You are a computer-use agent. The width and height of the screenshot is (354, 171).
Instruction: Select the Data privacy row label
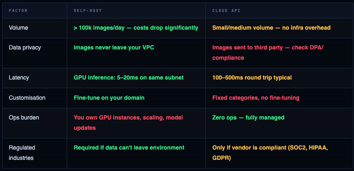[25, 47]
